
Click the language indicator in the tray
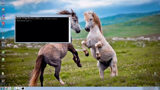click(x=146, y=88)
